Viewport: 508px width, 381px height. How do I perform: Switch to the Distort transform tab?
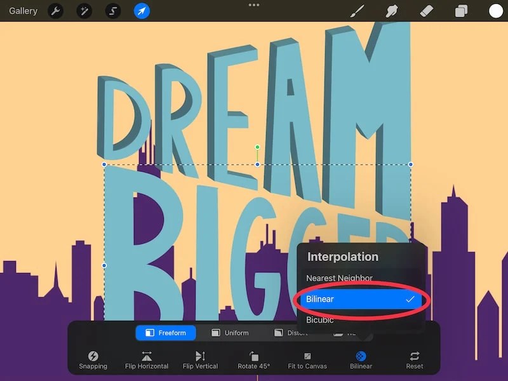[296, 332]
